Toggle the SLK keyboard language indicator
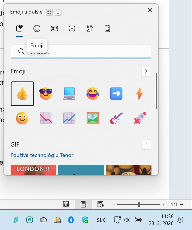Viewport: 192px width, 230px height. tap(101, 220)
